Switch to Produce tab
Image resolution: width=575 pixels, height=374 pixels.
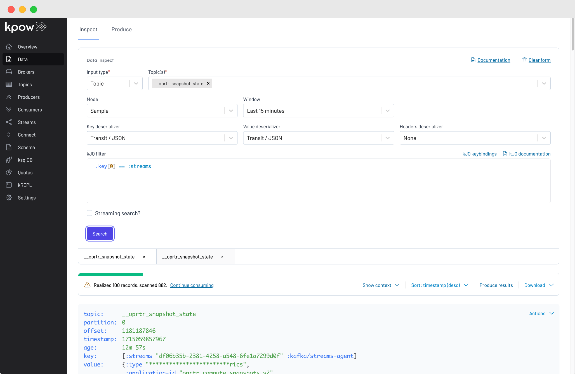(122, 29)
